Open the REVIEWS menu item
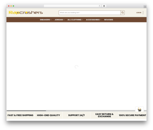Screen dimensions: 153x130 coord(109,20)
